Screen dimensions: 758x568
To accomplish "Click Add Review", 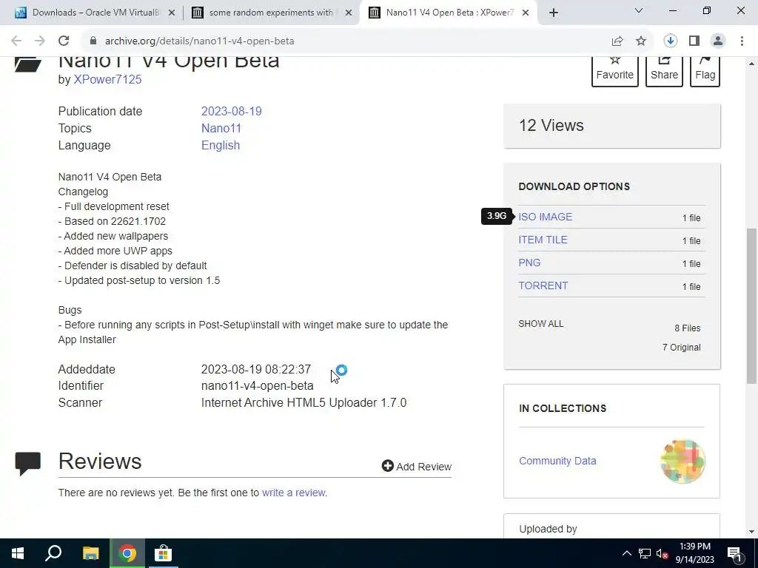I will 417,466.
